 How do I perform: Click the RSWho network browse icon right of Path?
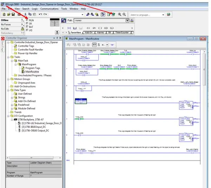(132, 21)
